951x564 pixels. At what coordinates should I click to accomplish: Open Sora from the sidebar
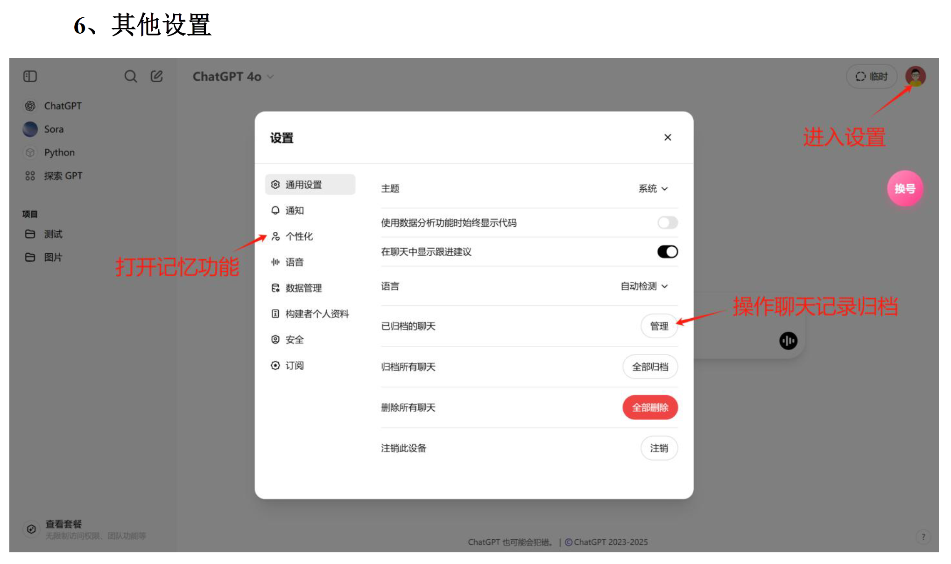pyautogui.click(x=54, y=129)
